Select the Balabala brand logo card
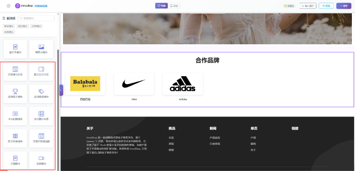 85,84
